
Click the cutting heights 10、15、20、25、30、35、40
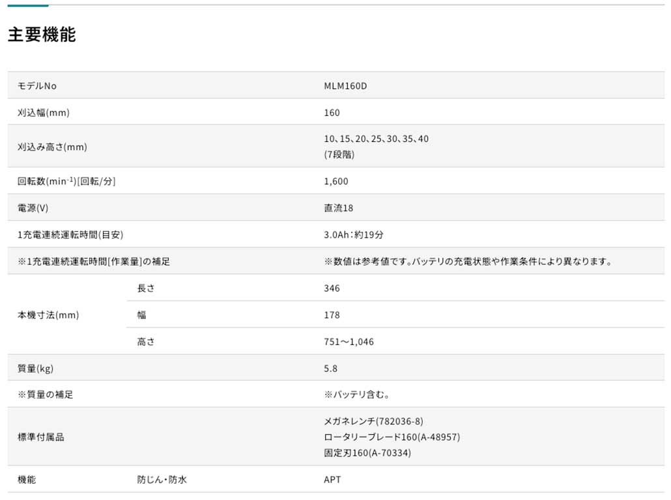(376, 139)
